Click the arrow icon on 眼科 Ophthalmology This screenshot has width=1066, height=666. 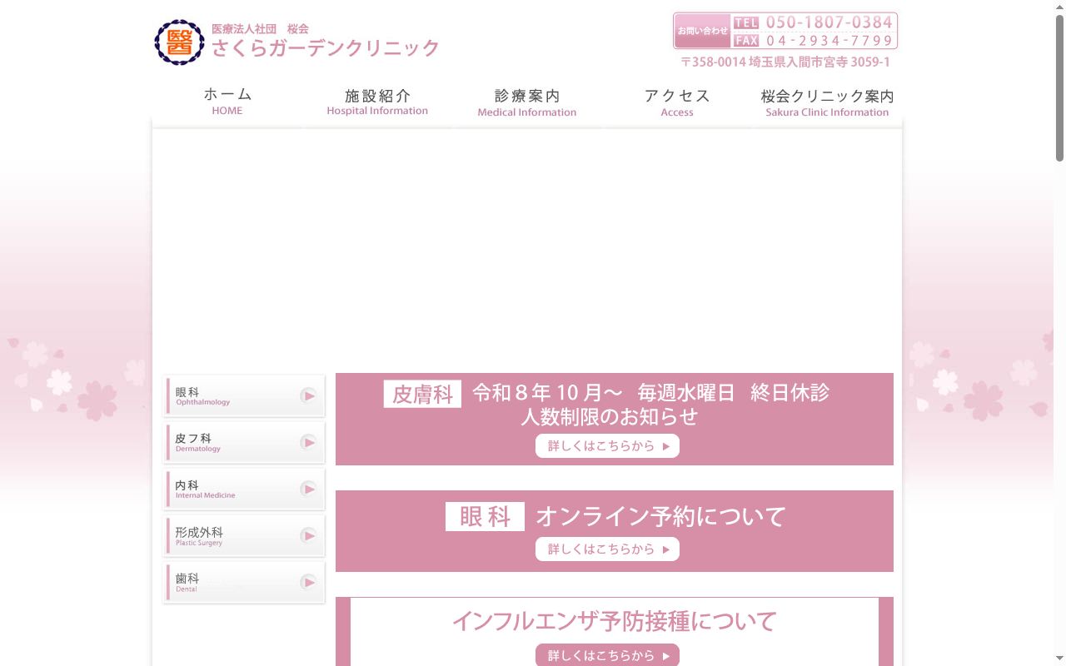308,395
